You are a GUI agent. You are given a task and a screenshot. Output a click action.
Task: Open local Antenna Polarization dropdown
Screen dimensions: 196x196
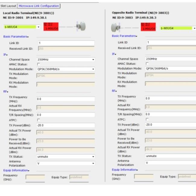pos(93,163)
